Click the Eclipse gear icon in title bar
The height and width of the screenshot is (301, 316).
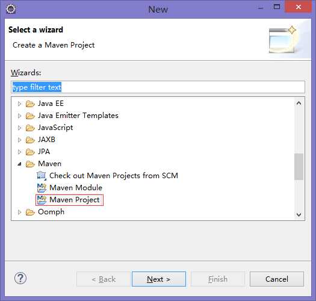coord(11,9)
